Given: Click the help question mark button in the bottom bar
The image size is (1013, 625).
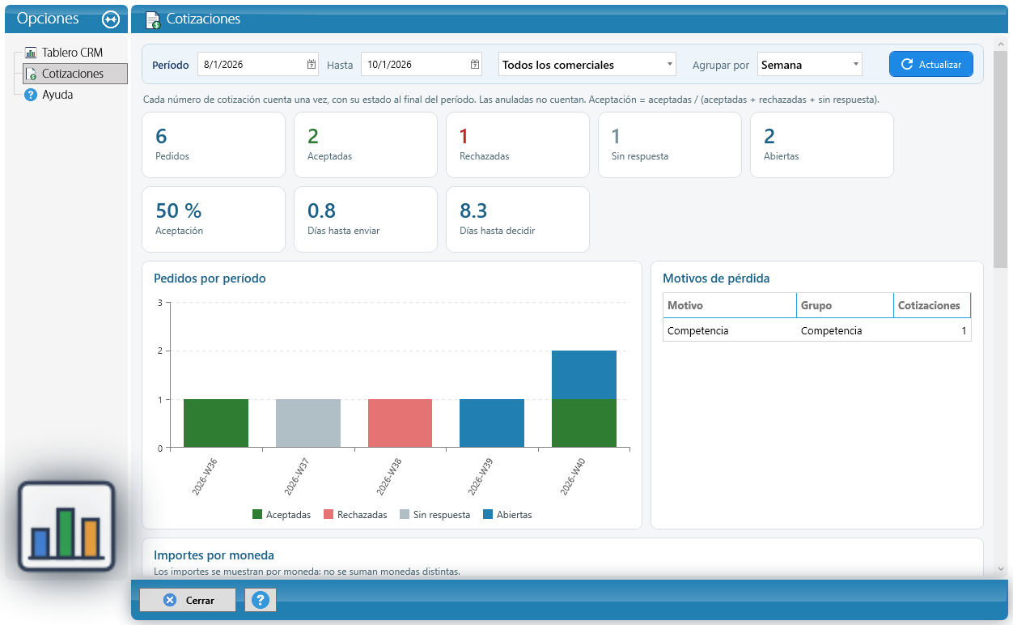Looking at the screenshot, I should click(x=261, y=600).
